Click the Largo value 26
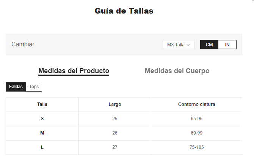This screenshot has width=254, height=156. tap(115, 133)
